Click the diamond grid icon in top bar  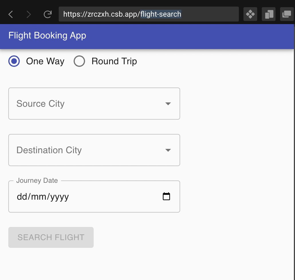click(x=250, y=14)
